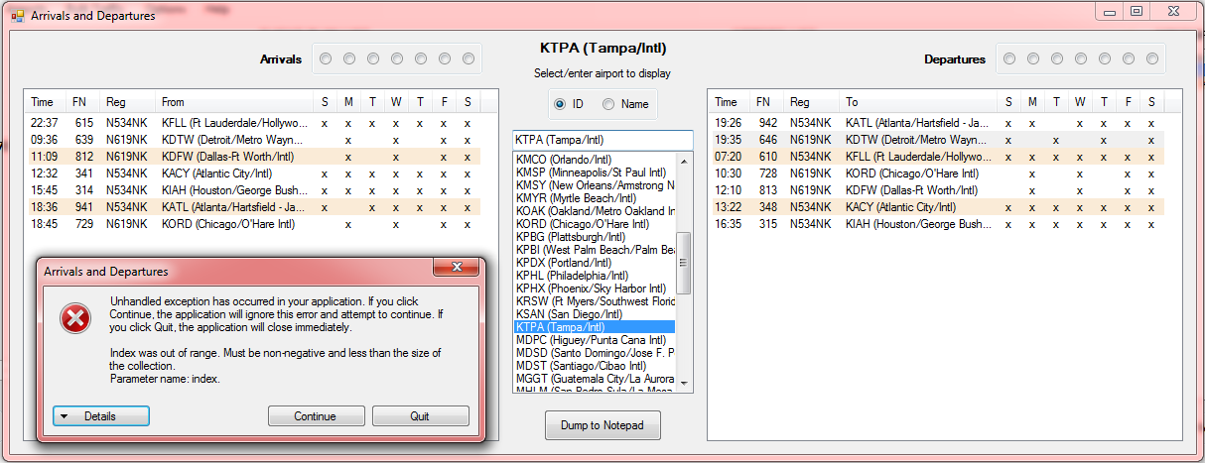Click the application icon in the title bar
Viewport: 1205px width, 463px height.
pos(17,16)
